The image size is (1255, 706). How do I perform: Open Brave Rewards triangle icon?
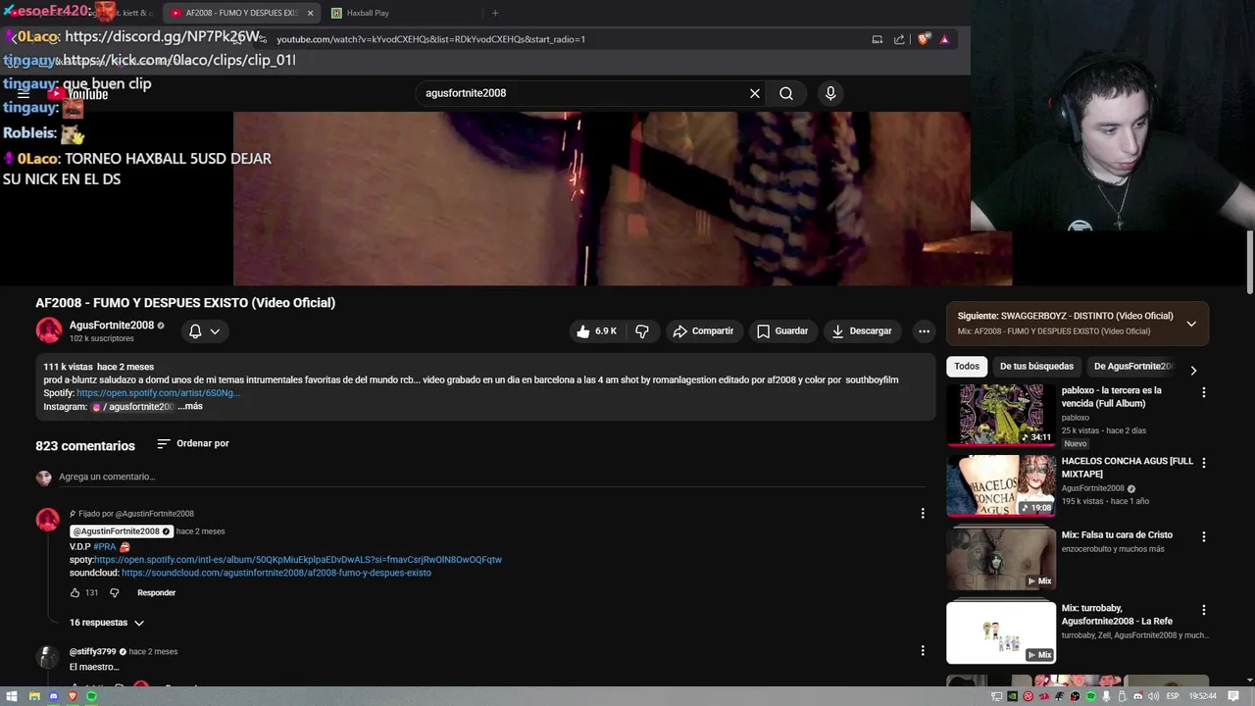click(x=944, y=39)
